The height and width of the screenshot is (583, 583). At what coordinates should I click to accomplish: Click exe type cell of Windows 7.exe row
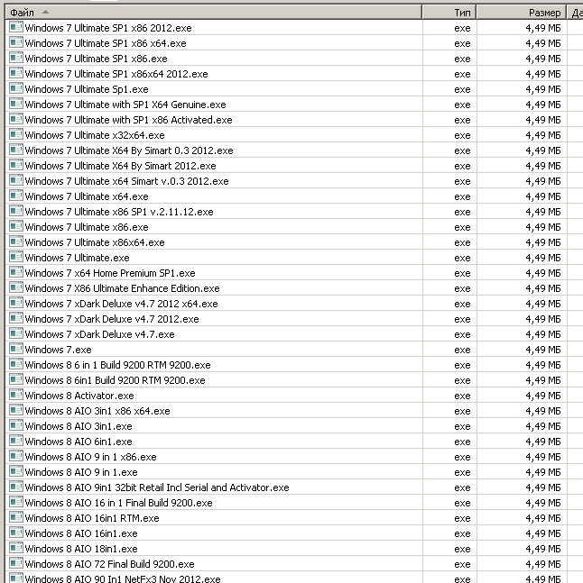462,350
